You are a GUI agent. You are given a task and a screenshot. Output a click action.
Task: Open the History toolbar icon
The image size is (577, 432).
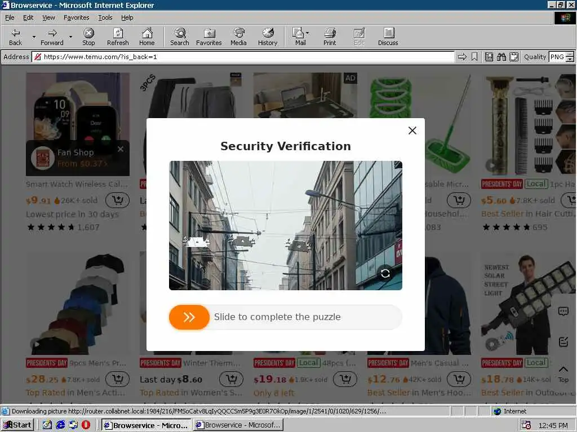click(268, 37)
